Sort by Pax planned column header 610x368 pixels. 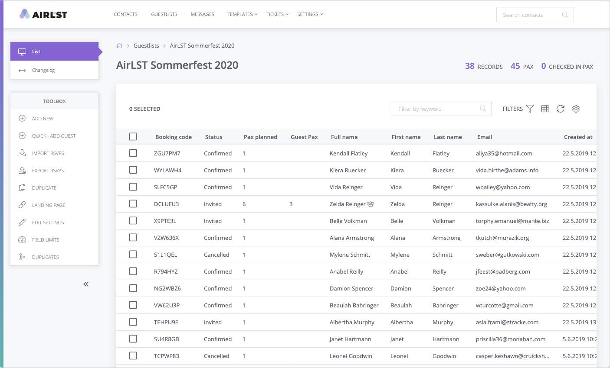pos(260,137)
